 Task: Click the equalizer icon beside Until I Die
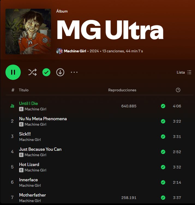click(x=12, y=106)
